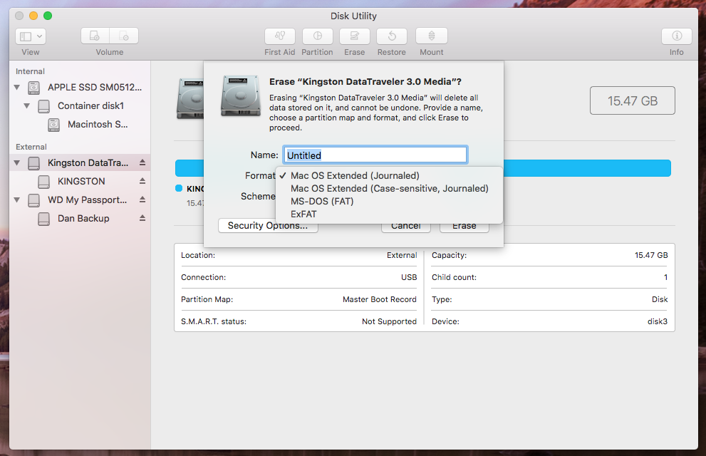Collapse the APPLE SSD disk tree
The image size is (706, 456).
pyautogui.click(x=17, y=88)
